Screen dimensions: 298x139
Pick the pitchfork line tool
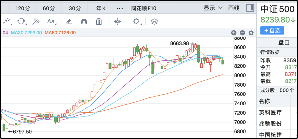36,21
